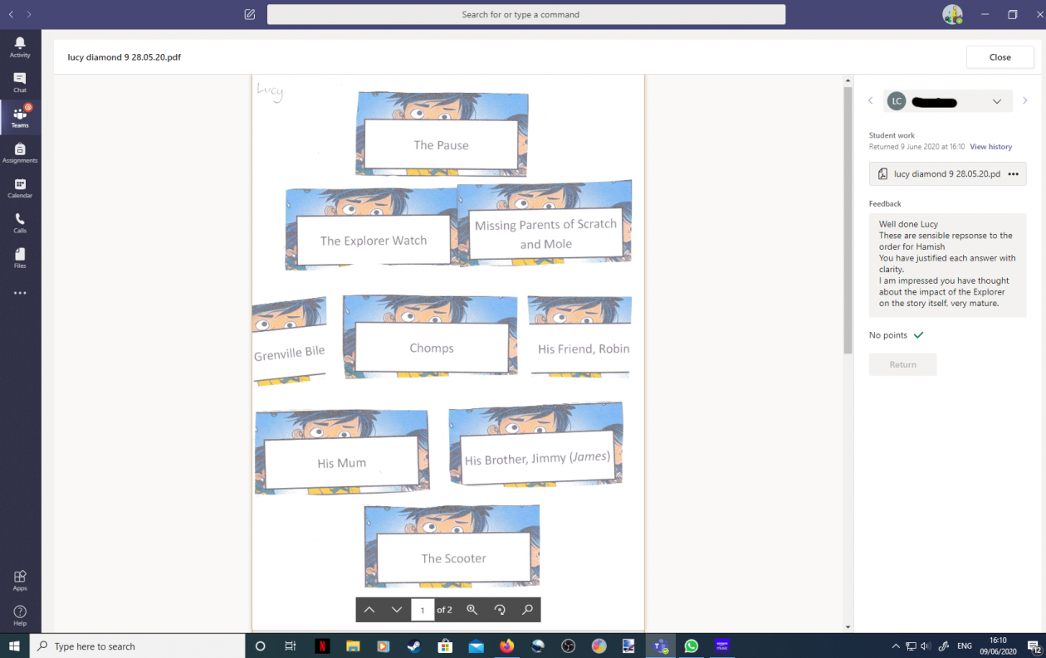Open Assignments in the Teams sidebar
The width and height of the screenshot is (1046, 658).
[x=20, y=153]
